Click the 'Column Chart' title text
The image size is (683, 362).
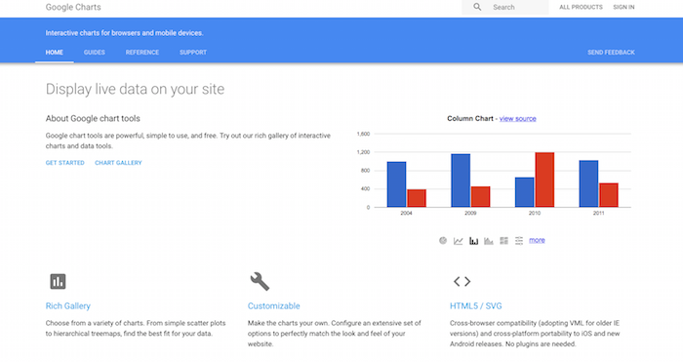click(470, 118)
